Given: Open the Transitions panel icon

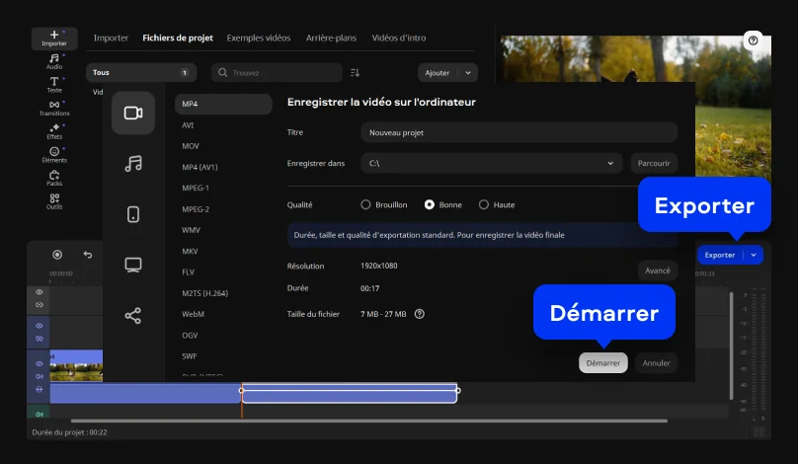Looking at the screenshot, I should [x=54, y=107].
